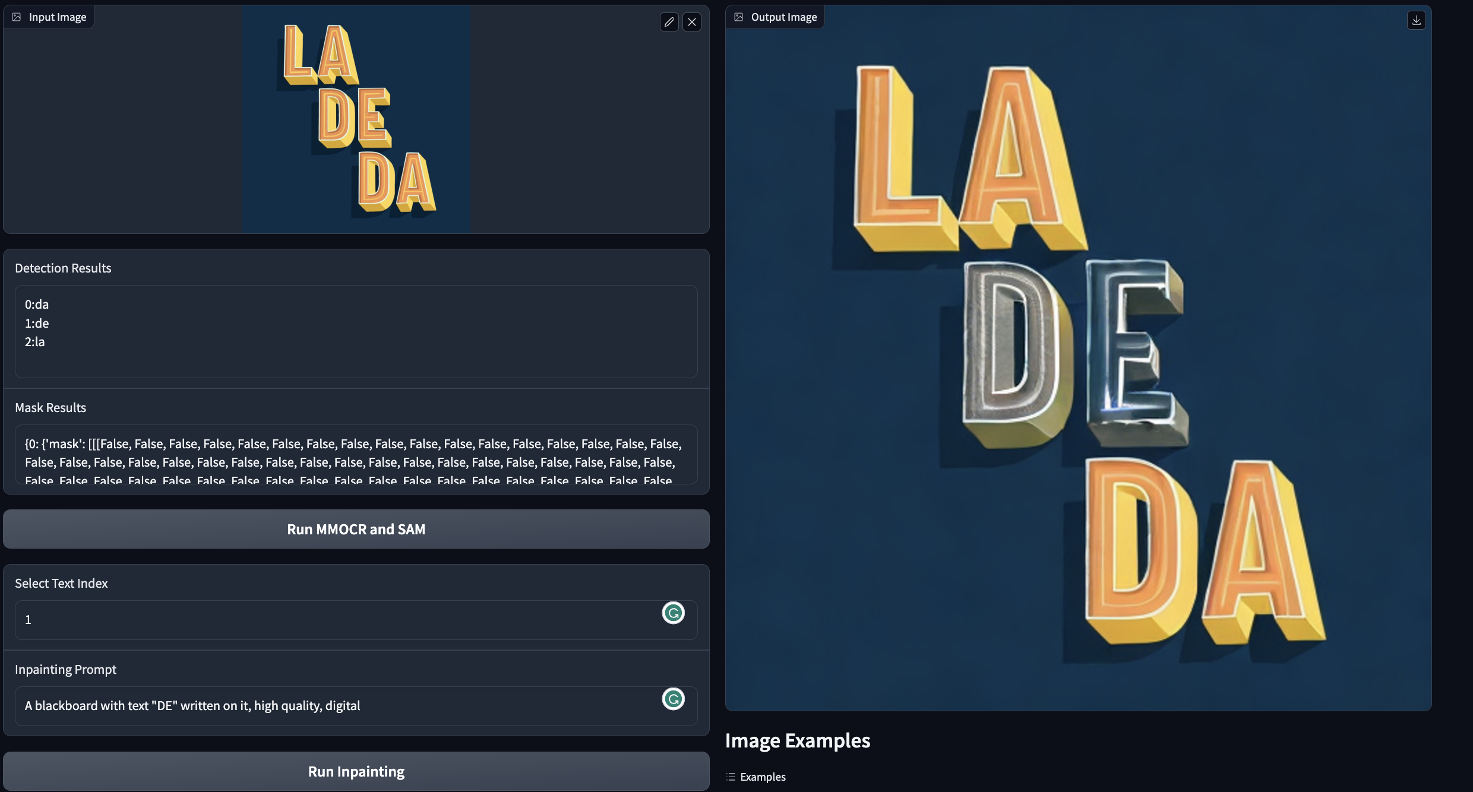1473x792 pixels.
Task: Click inside the Mask Results text box
Action: [x=356, y=454]
